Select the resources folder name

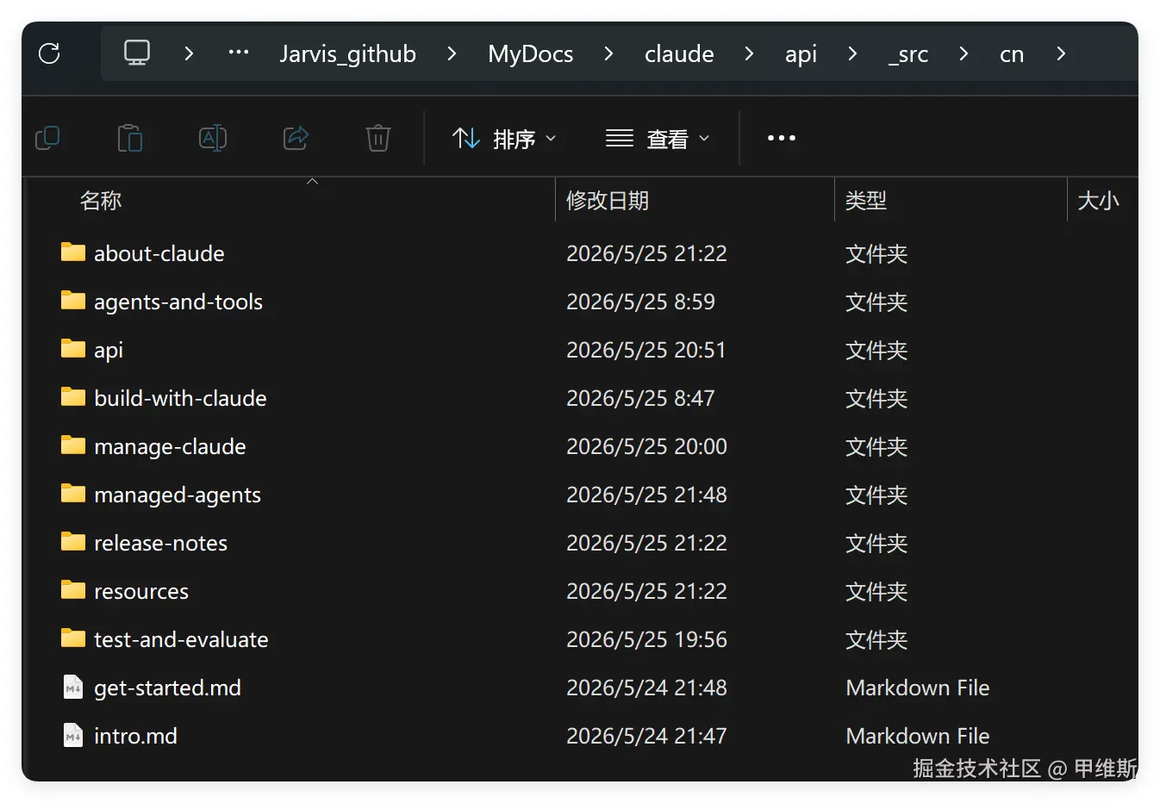tap(141, 591)
